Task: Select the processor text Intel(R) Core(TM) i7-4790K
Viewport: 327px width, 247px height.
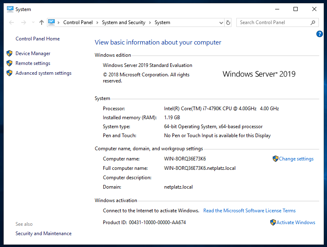Action: click(x=193, y=109)
